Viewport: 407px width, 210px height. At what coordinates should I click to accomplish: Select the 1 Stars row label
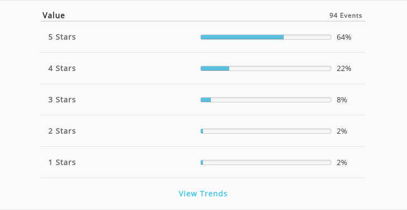62,162
